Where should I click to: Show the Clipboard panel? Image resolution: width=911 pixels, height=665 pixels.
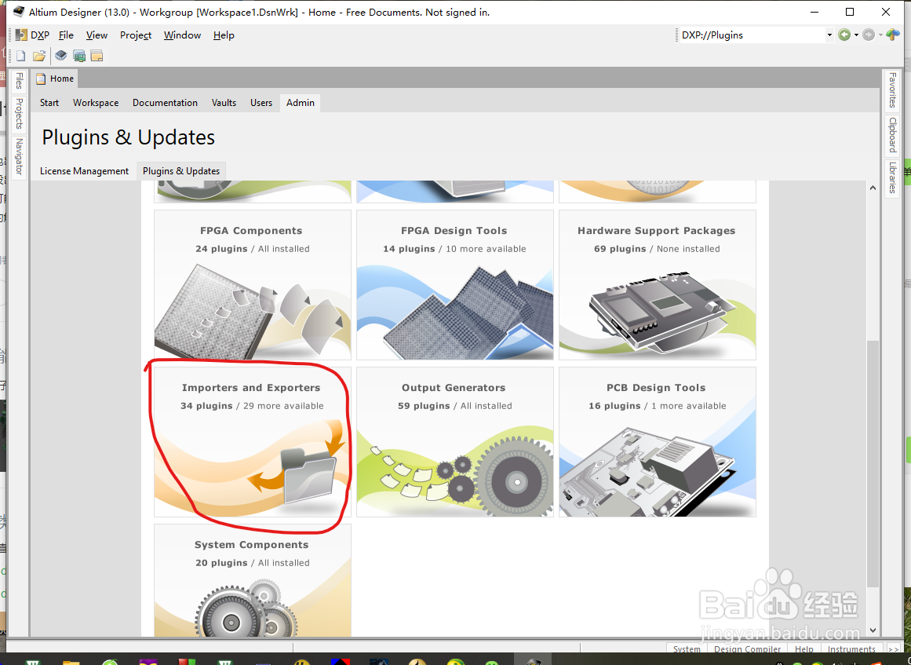point(894,135)
